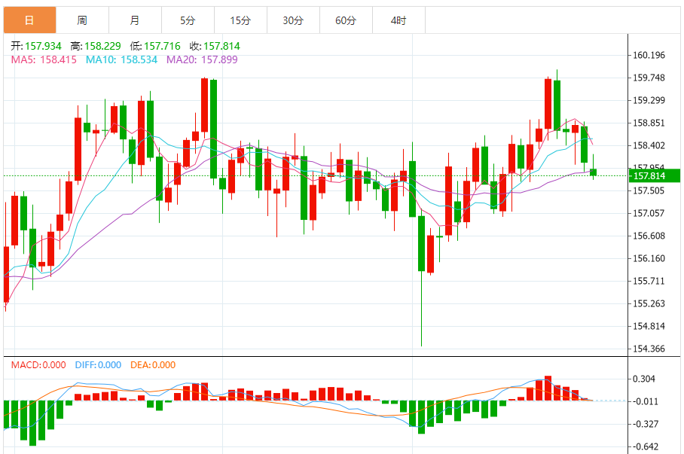684x454 pixels.
Task: Click the 158.402 price axis label
Action: point(649,145)
